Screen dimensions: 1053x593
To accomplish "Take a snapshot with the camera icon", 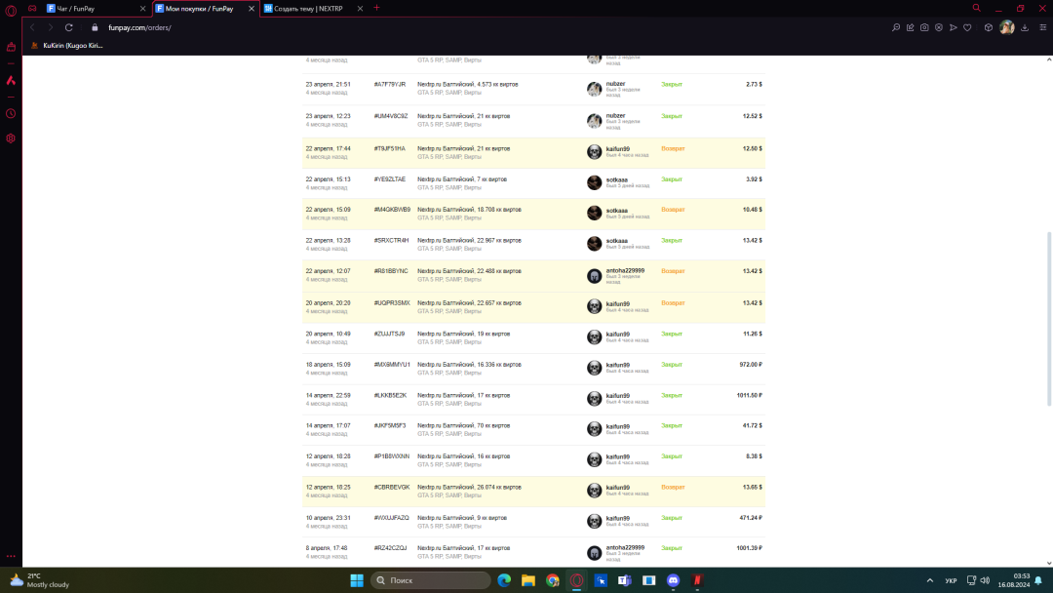I will pyautogui.click(x=924, y=27).
